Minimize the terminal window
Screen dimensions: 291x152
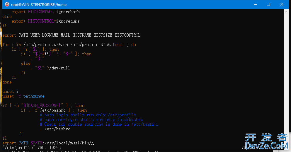pos(255,4)
